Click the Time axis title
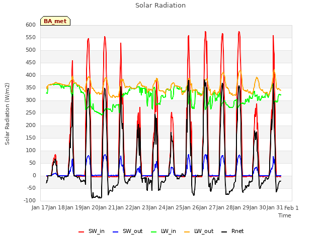322x241 pixels. (x=285, y=215)
